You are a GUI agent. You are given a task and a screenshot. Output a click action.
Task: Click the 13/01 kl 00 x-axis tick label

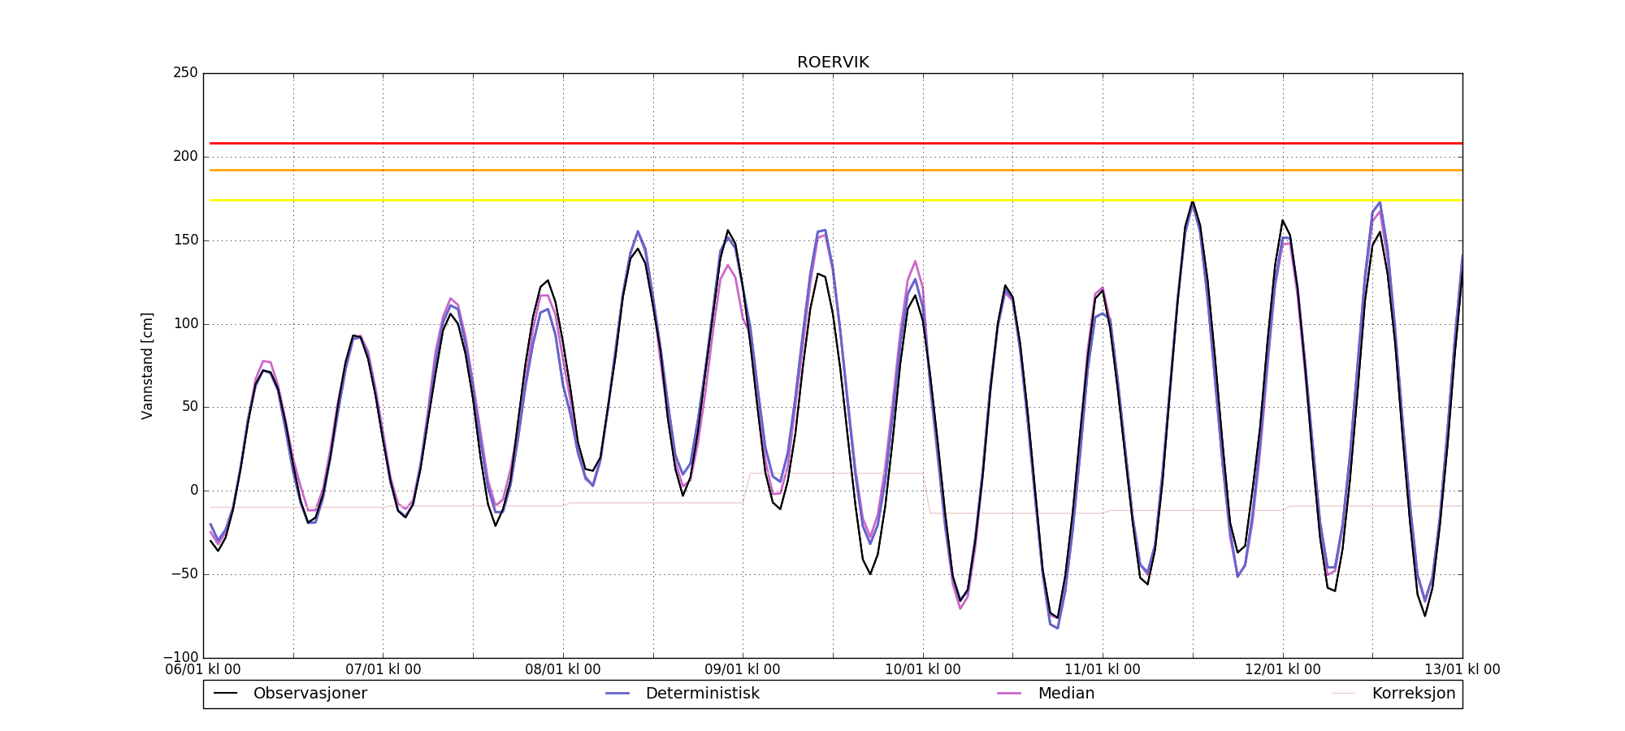pos(1462,670)
